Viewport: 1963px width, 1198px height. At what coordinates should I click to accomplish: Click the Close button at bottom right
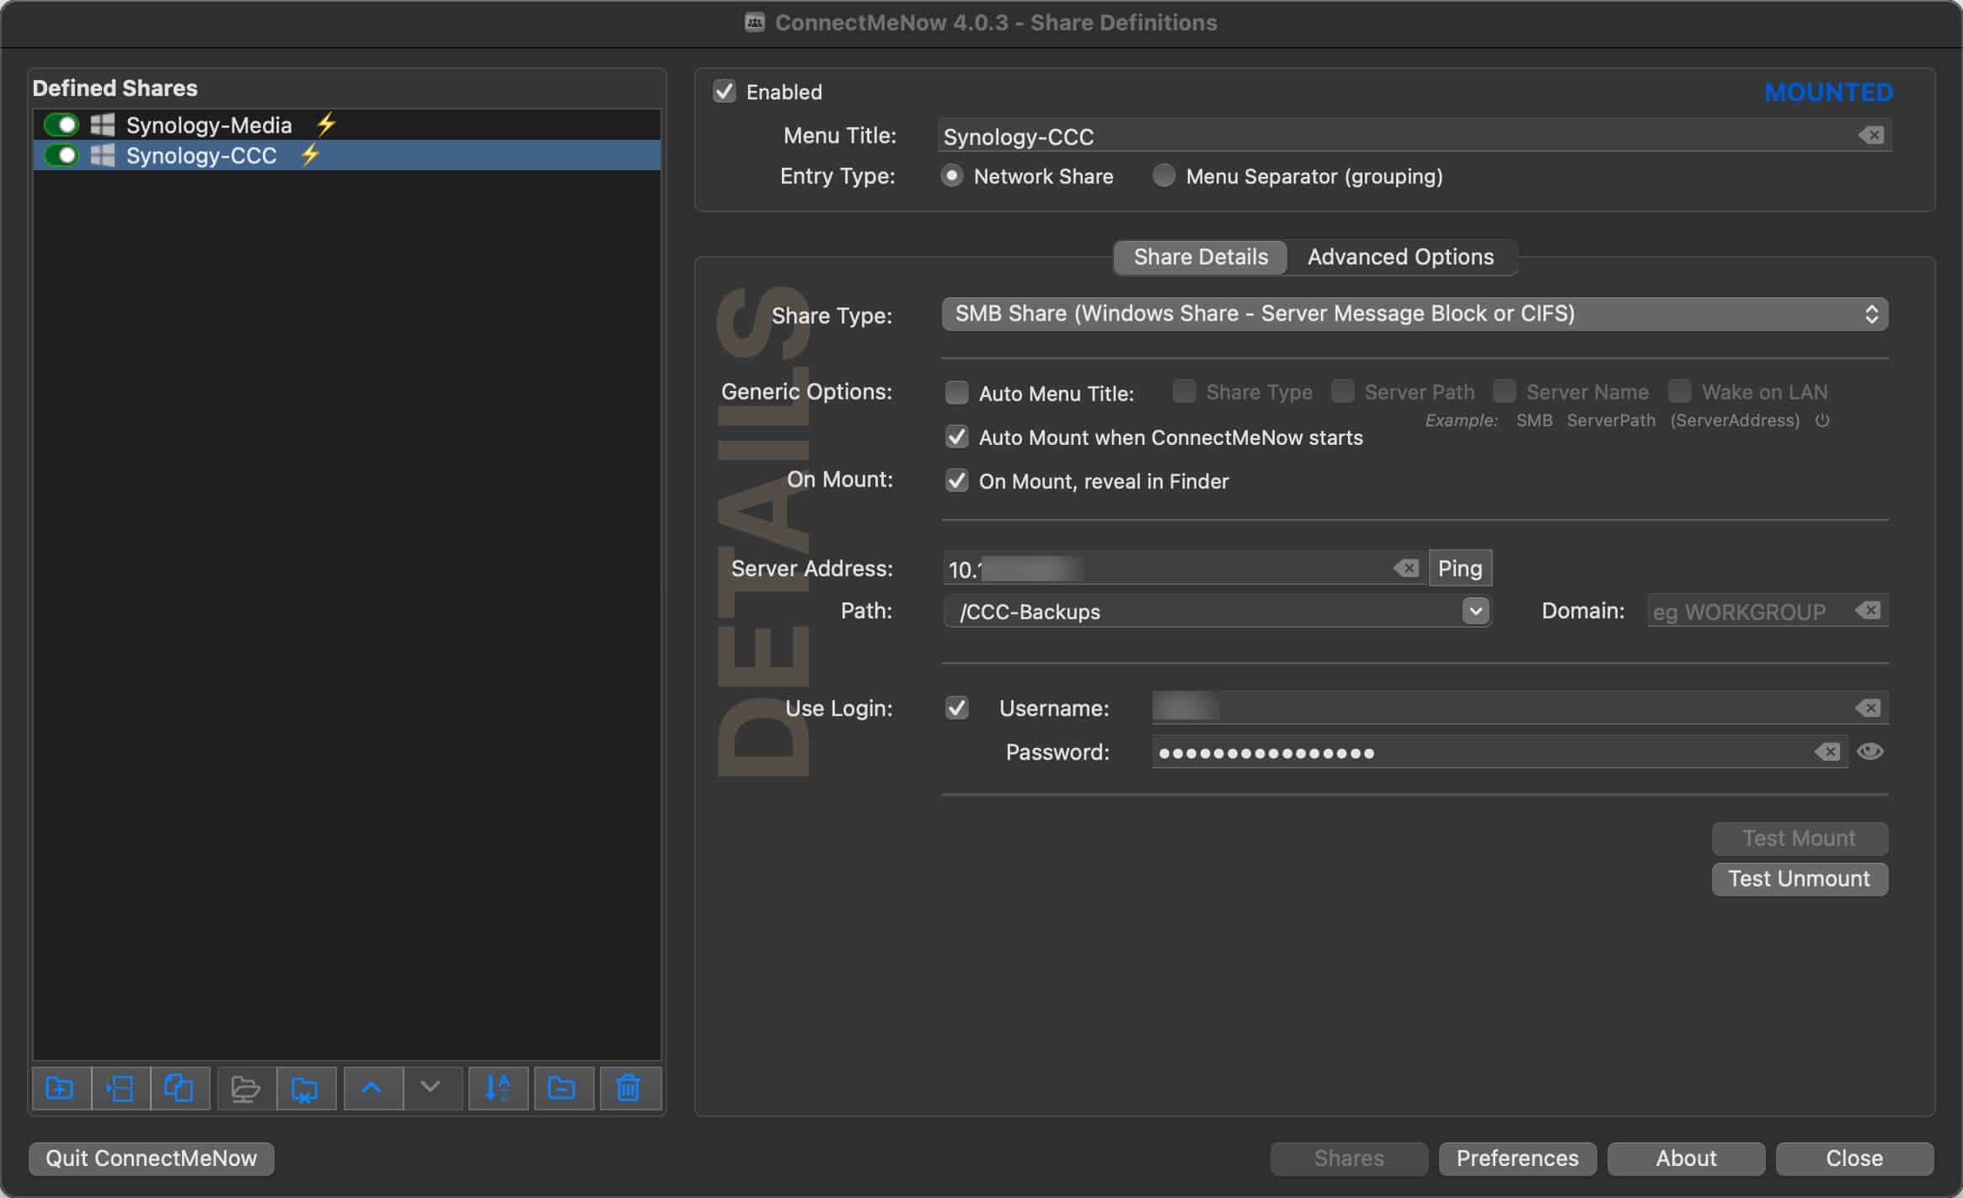[1854, 1158]
